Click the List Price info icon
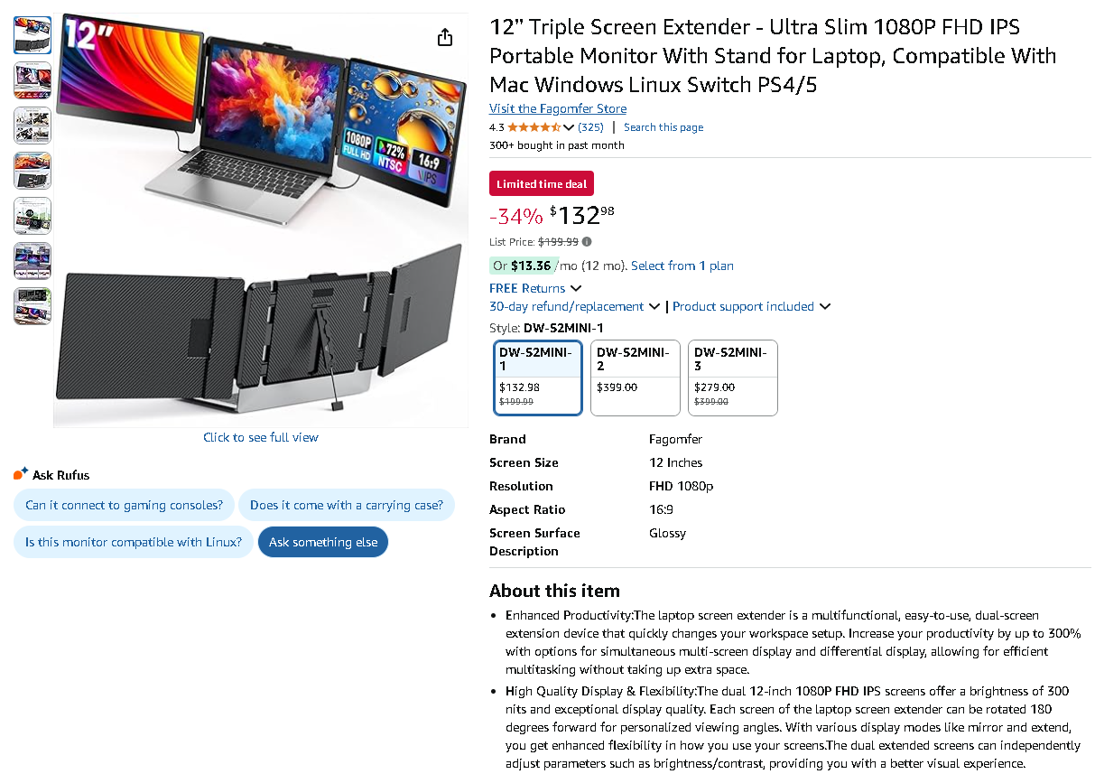The width and height of the screenshot is (1095, 774). [587, 242]
